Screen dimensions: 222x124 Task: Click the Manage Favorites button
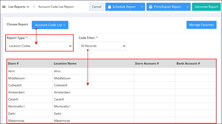click(201, 25)
